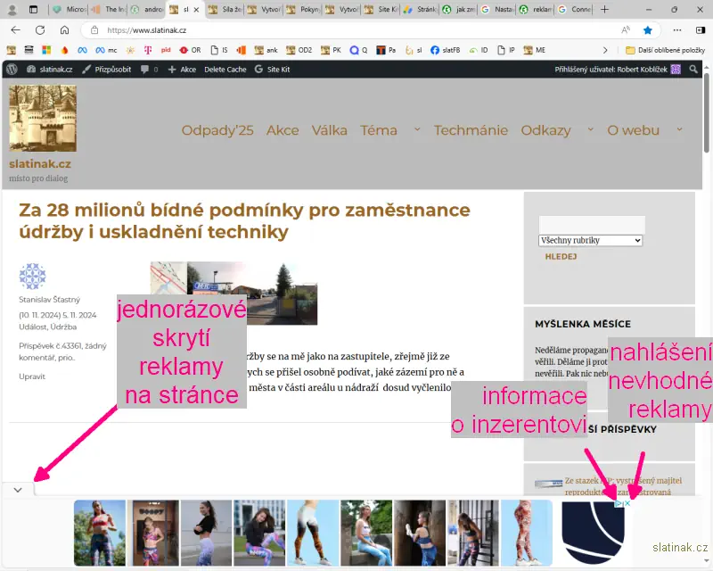Click Delete Cache in admin bar
Viewport: 713px width, 571px height.
(225, 69)
